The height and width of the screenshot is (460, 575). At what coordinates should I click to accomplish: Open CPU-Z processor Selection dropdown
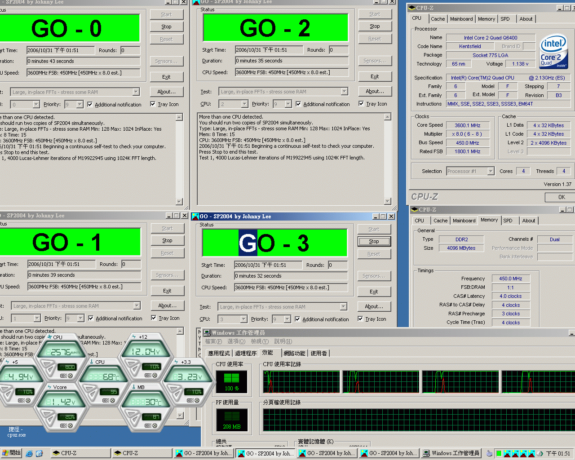[491, 171]
